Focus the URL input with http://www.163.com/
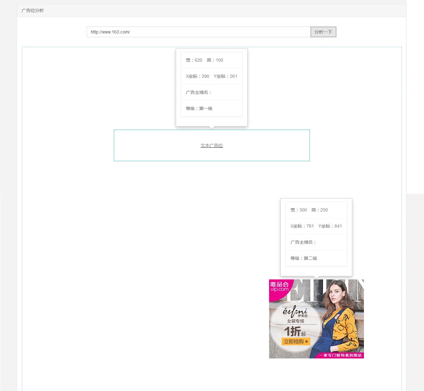424x391 pixels. click(x=199, y=32)
